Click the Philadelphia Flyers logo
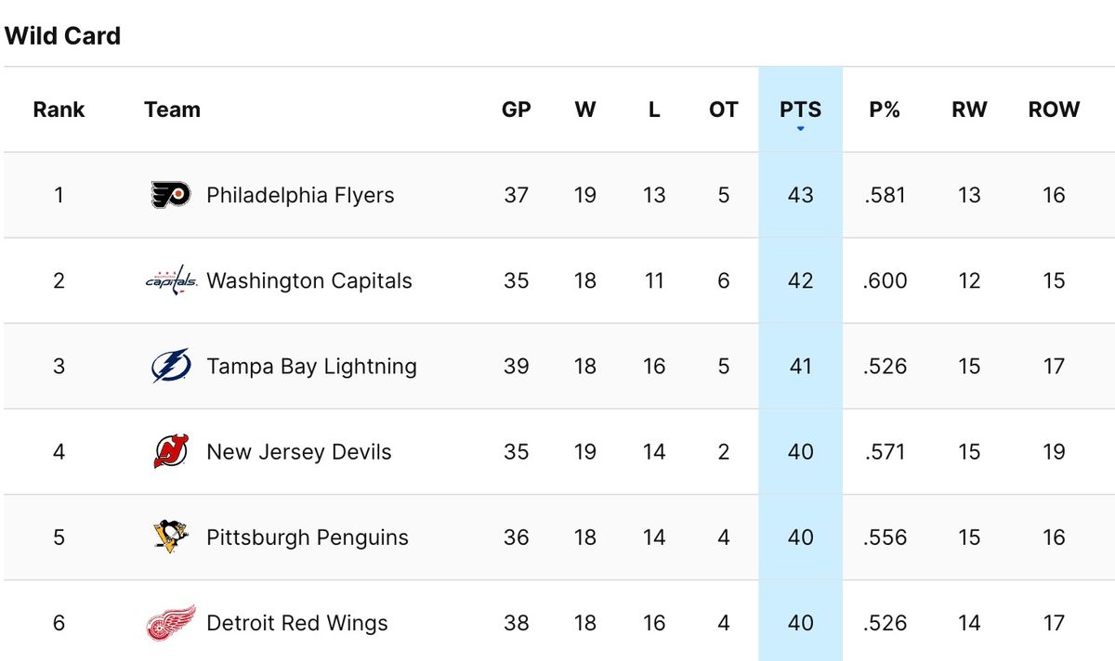 click(171, 195)
